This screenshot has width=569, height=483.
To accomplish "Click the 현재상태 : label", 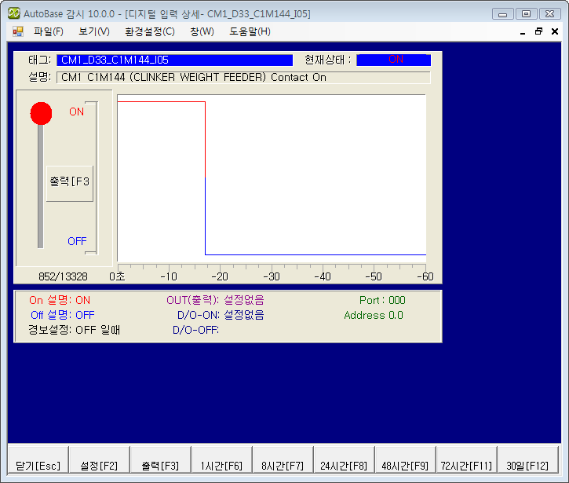I will (328, 60).
